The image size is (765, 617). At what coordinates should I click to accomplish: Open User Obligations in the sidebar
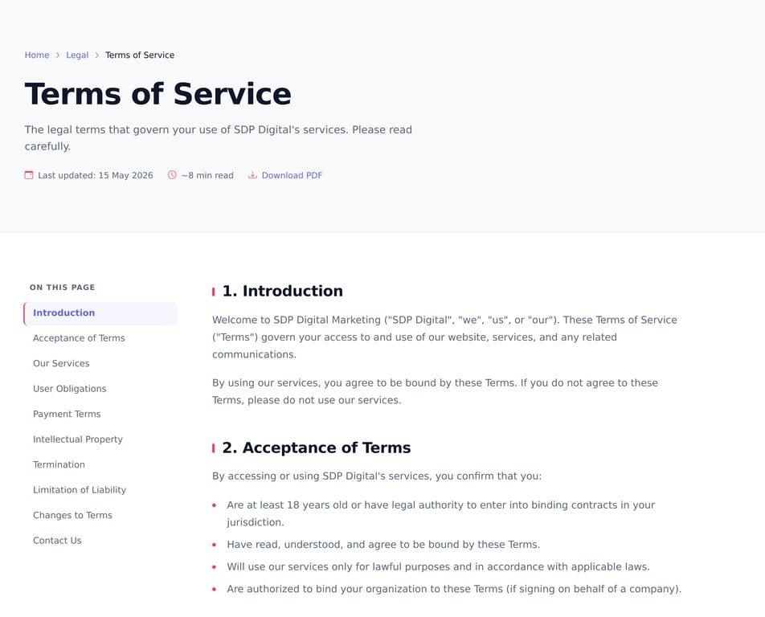click(x=69, y=389)
